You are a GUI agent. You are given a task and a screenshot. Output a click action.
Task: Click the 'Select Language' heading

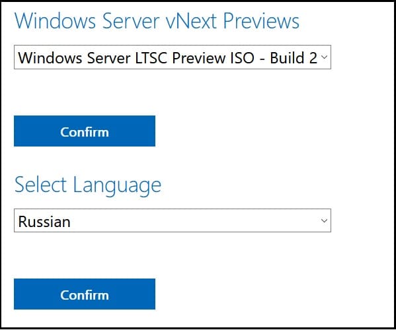pyautogui.click(x=88, y=186)
